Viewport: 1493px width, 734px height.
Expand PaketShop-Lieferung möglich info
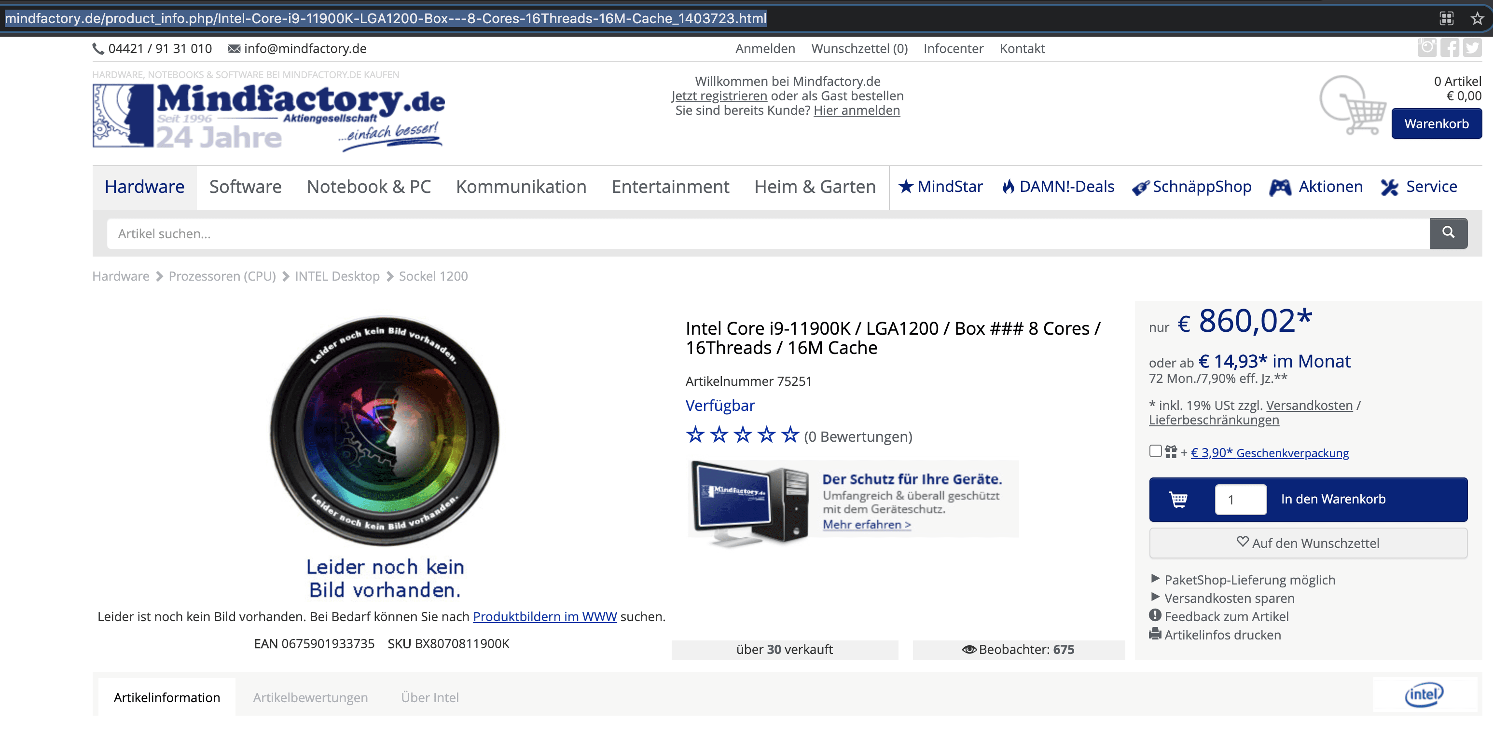tap(1250, 580)
